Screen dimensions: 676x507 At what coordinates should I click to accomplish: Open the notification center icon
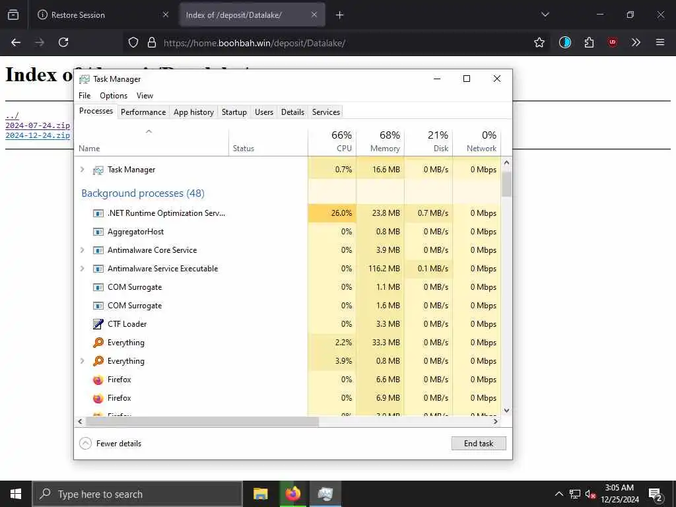click(656, 494)
